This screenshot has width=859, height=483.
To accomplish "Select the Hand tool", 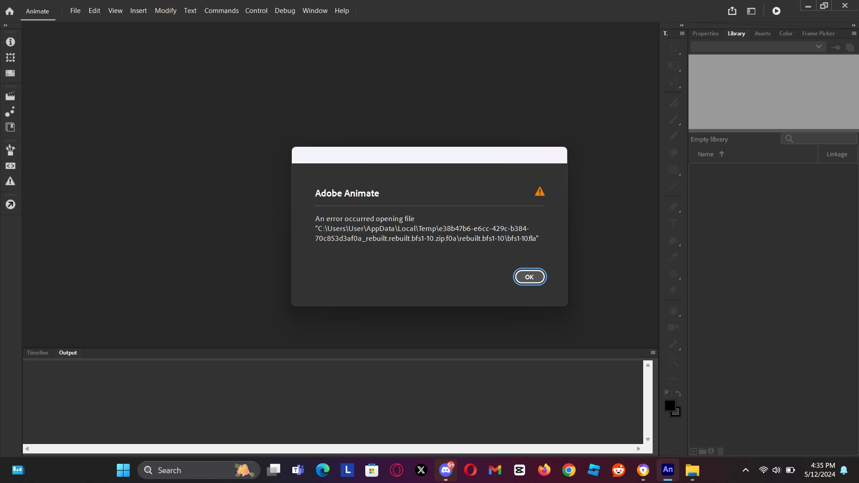I will [673, 311].
